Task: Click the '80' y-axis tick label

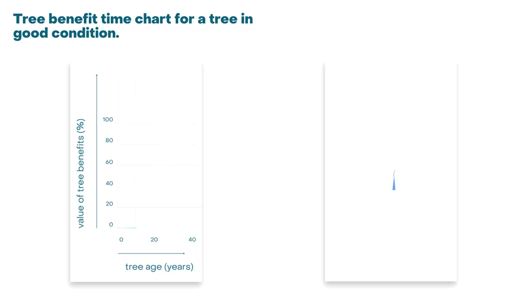Action: click(x=109, y=140)
